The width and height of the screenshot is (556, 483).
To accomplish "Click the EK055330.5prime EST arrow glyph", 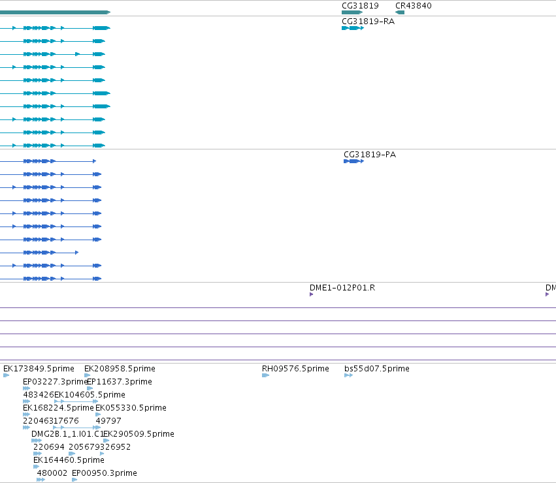I will pyautogui.click(x=98, y=414).
